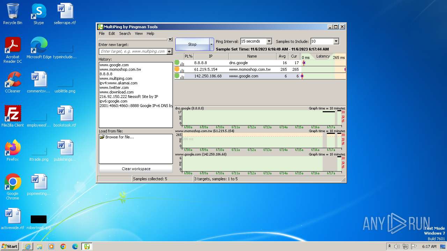Screen dimensions: 447x251
Task: Open the Google Chrome desktop shortcut
Action: [x=13, y=187]
